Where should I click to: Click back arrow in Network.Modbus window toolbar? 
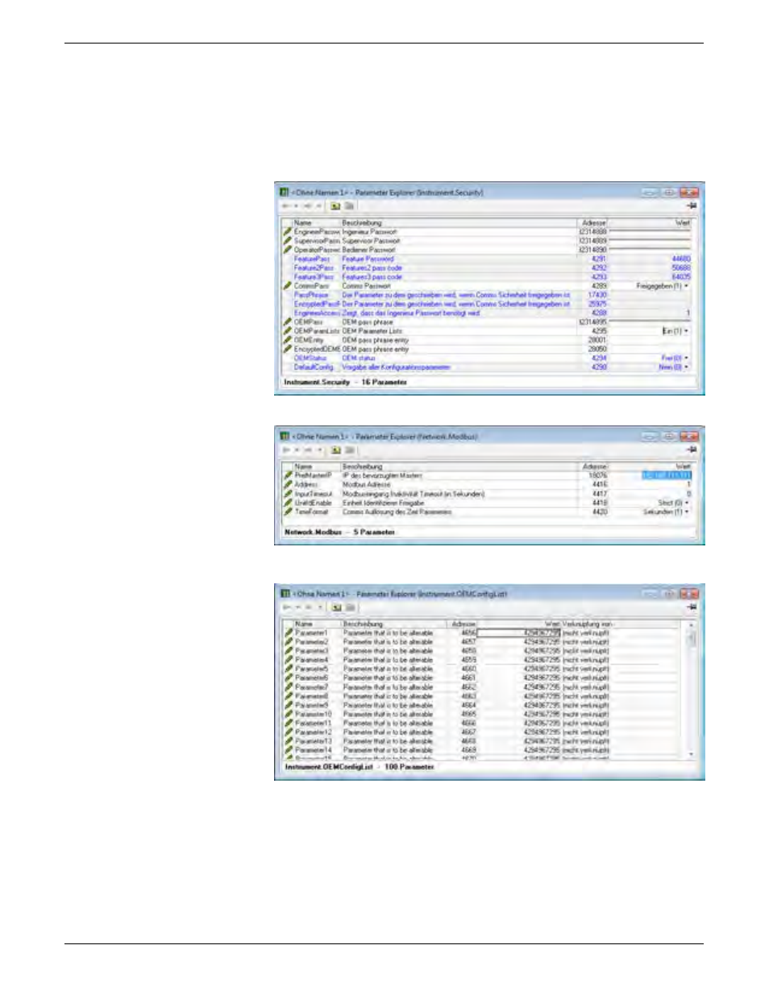[x=285, y=450]
